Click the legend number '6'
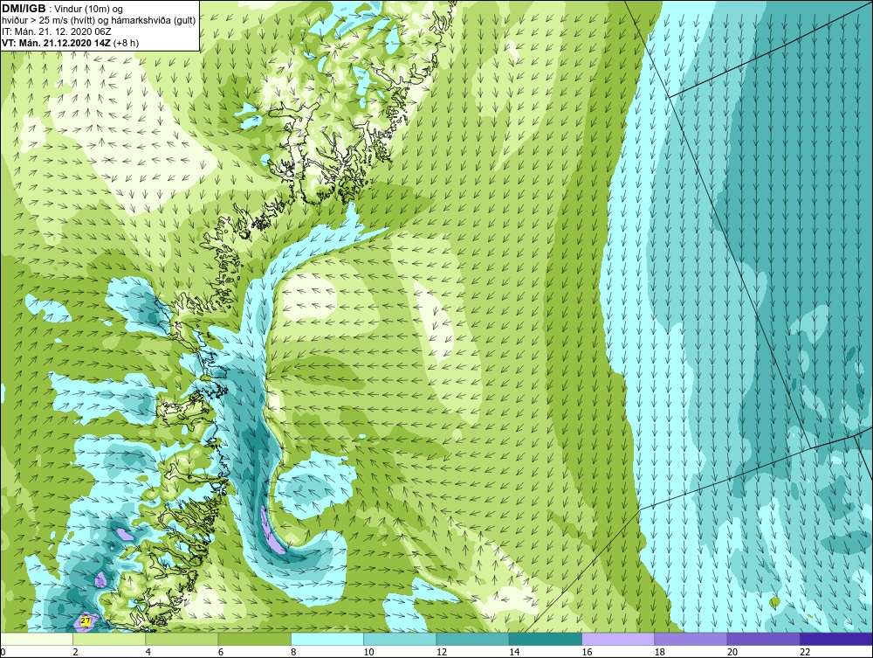Viewport: 873px width, 658px height. coord(221,653)
